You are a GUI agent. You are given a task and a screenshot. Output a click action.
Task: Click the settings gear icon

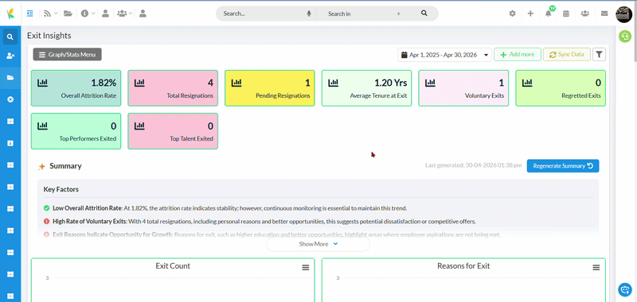click(512, 14)
